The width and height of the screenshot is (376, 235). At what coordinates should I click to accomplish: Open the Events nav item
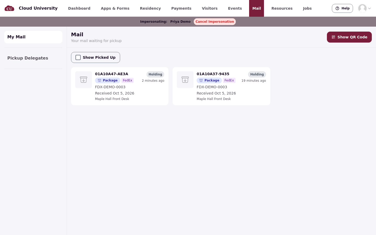click(235, 8)
